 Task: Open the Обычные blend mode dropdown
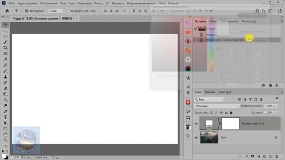(217, 106)
